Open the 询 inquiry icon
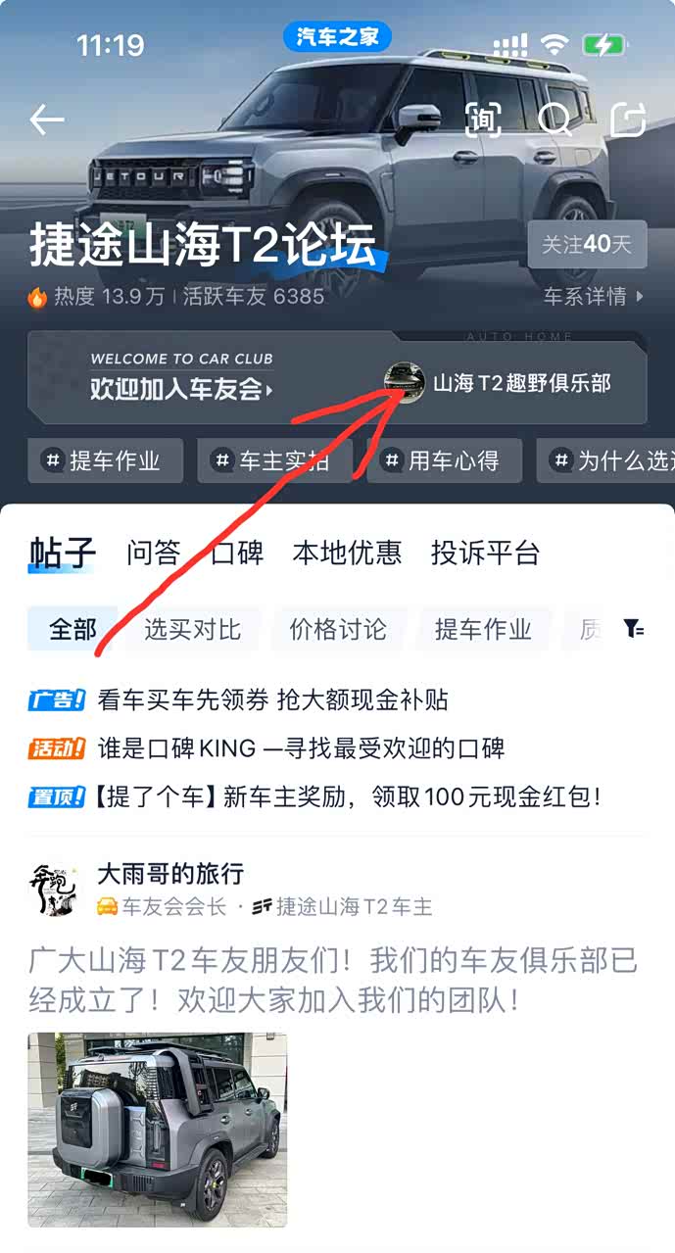675x1253 pixels. 482,120
